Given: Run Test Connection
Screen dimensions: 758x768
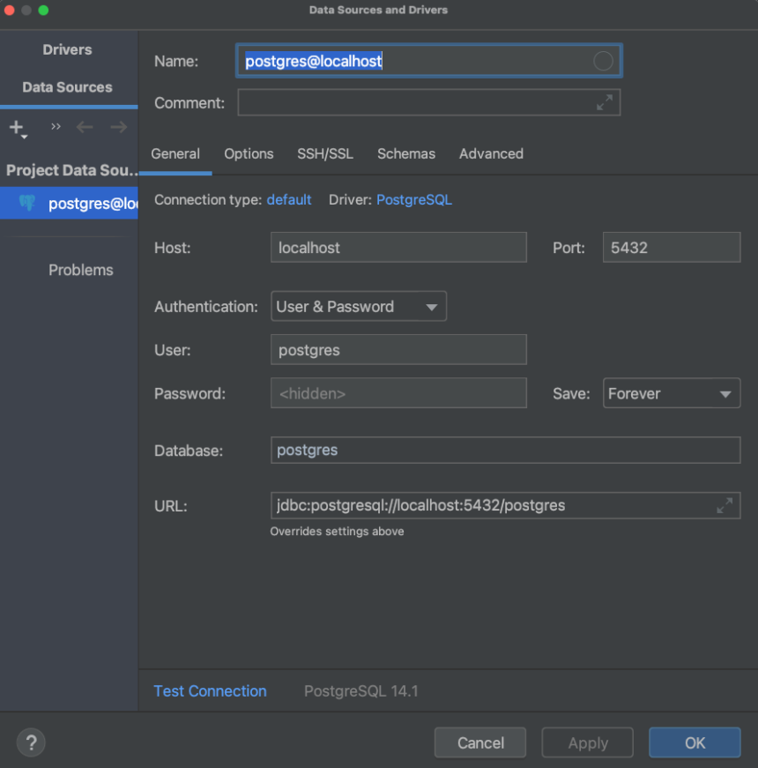Looking at the screenshot, I should pos(210,691).
